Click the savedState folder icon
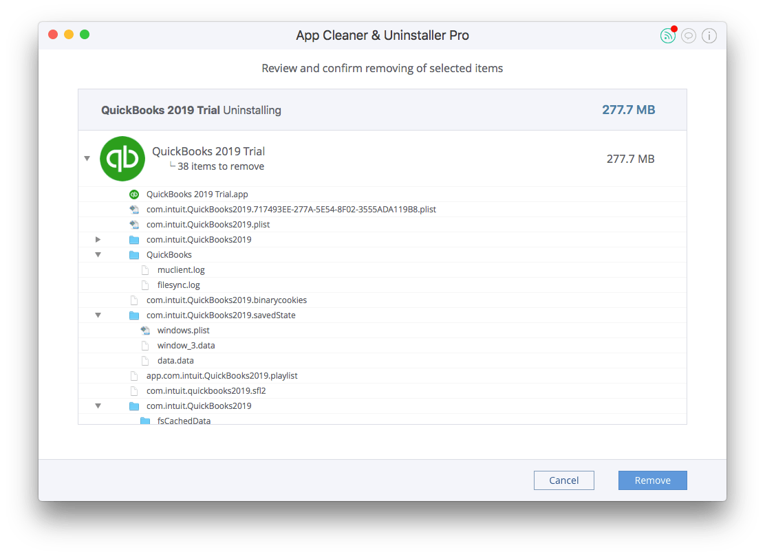Screen dimensions: 765x556 (x=134, y=315)
